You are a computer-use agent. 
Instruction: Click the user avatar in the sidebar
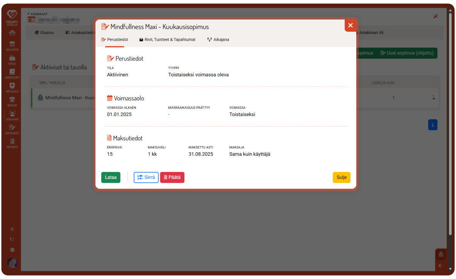coord(12,263)
